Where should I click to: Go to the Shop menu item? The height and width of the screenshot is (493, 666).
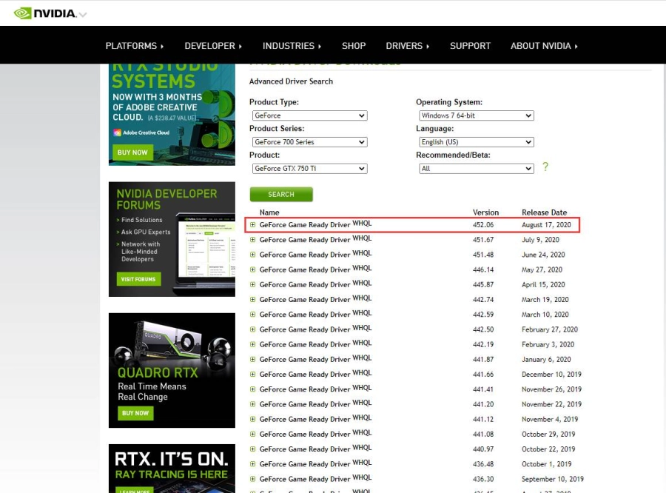[354, 46]
